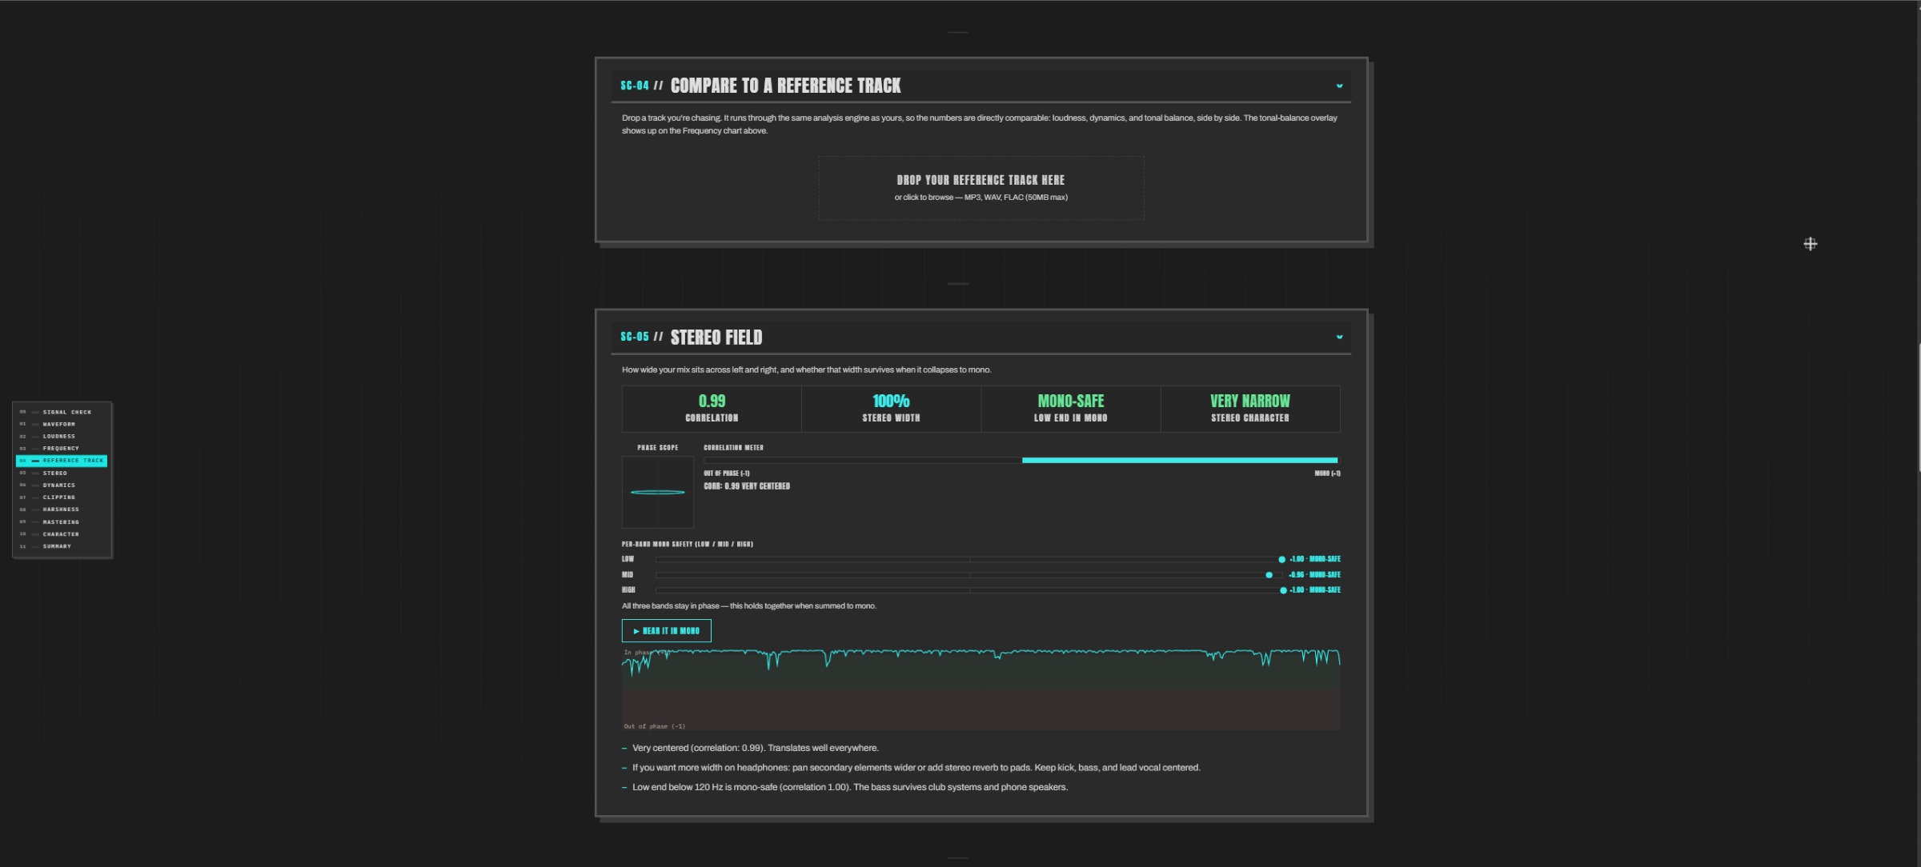Click the 'Compare to a Reference Track' heading
1921x867 pixels.
[x=785, y=86]
